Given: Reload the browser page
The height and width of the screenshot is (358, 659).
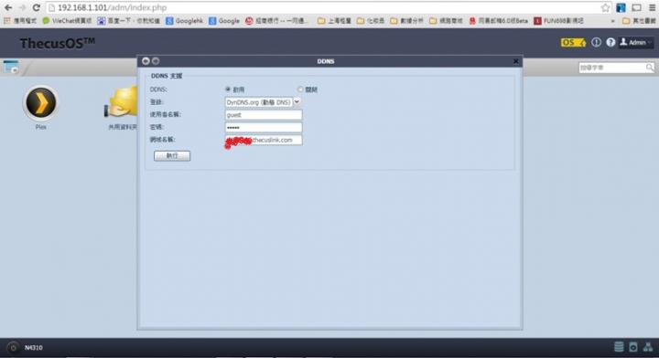Looking at the screenshot, I should click(37, 7).
